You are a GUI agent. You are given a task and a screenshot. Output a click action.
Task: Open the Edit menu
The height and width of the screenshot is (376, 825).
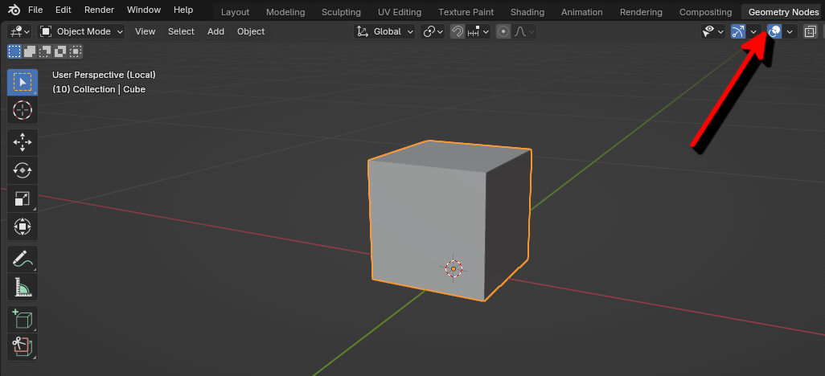[x=64, y=10]
